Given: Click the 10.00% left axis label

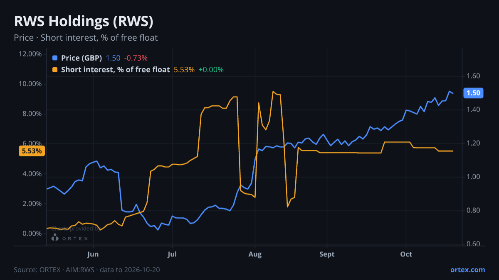Looking at the screenshot, I should [30, 84].
